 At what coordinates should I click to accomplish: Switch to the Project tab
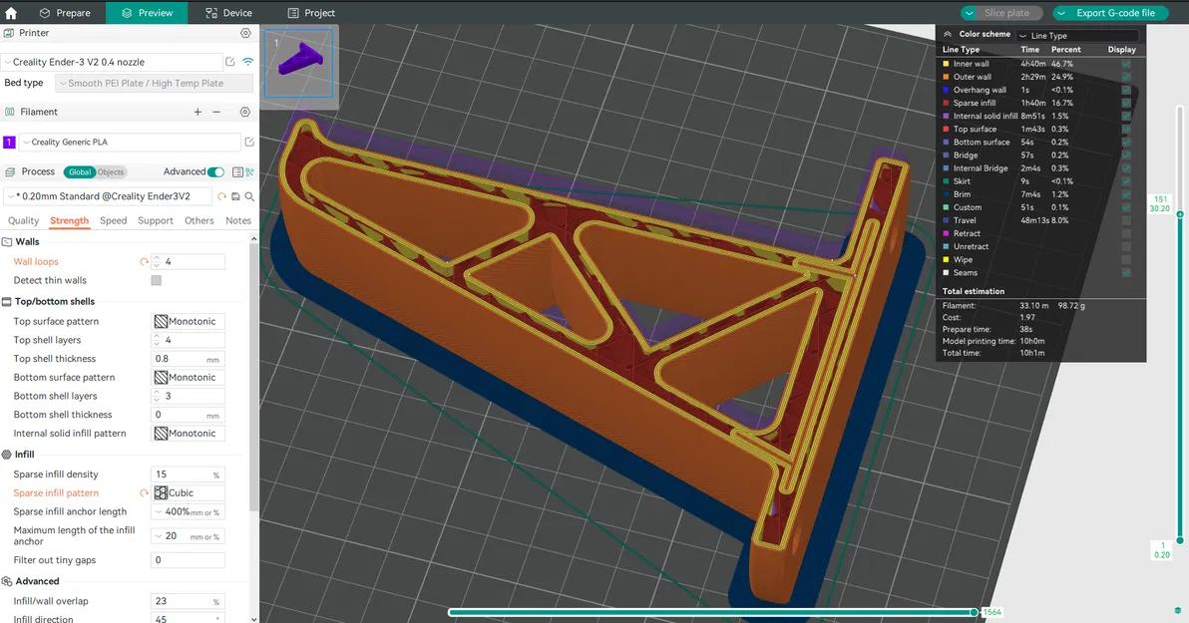(x=311, y=13)
